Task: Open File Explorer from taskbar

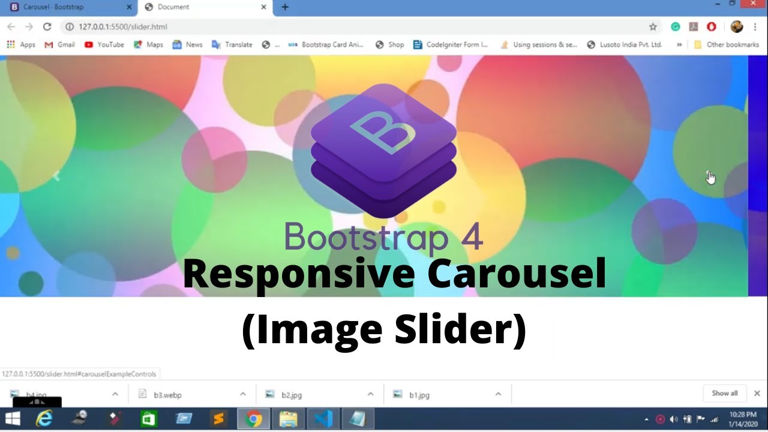Action: (289, 418)
